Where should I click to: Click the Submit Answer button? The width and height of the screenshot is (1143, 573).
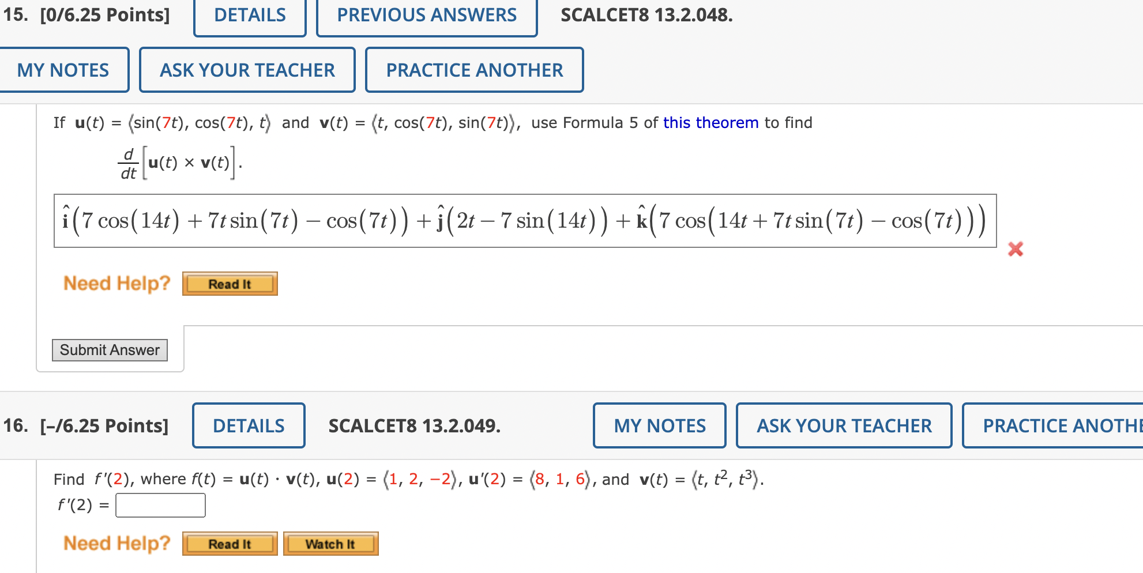[x=110, y=350]
